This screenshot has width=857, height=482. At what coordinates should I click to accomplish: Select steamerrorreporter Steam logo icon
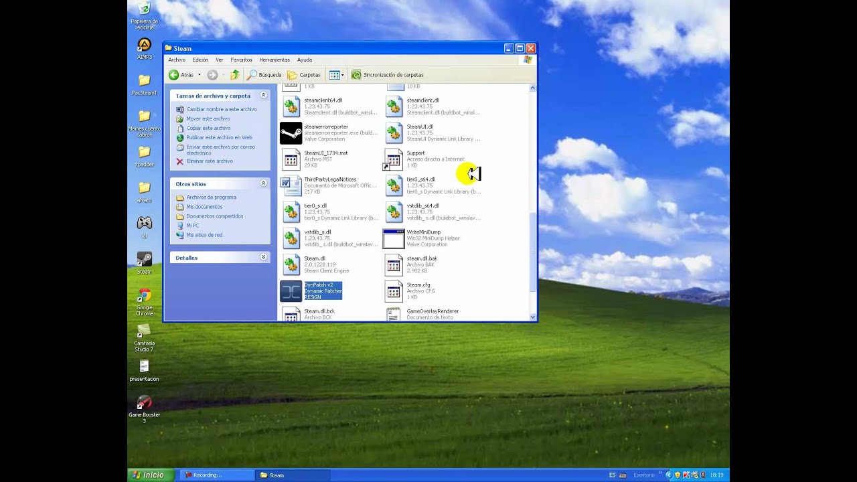291,133
